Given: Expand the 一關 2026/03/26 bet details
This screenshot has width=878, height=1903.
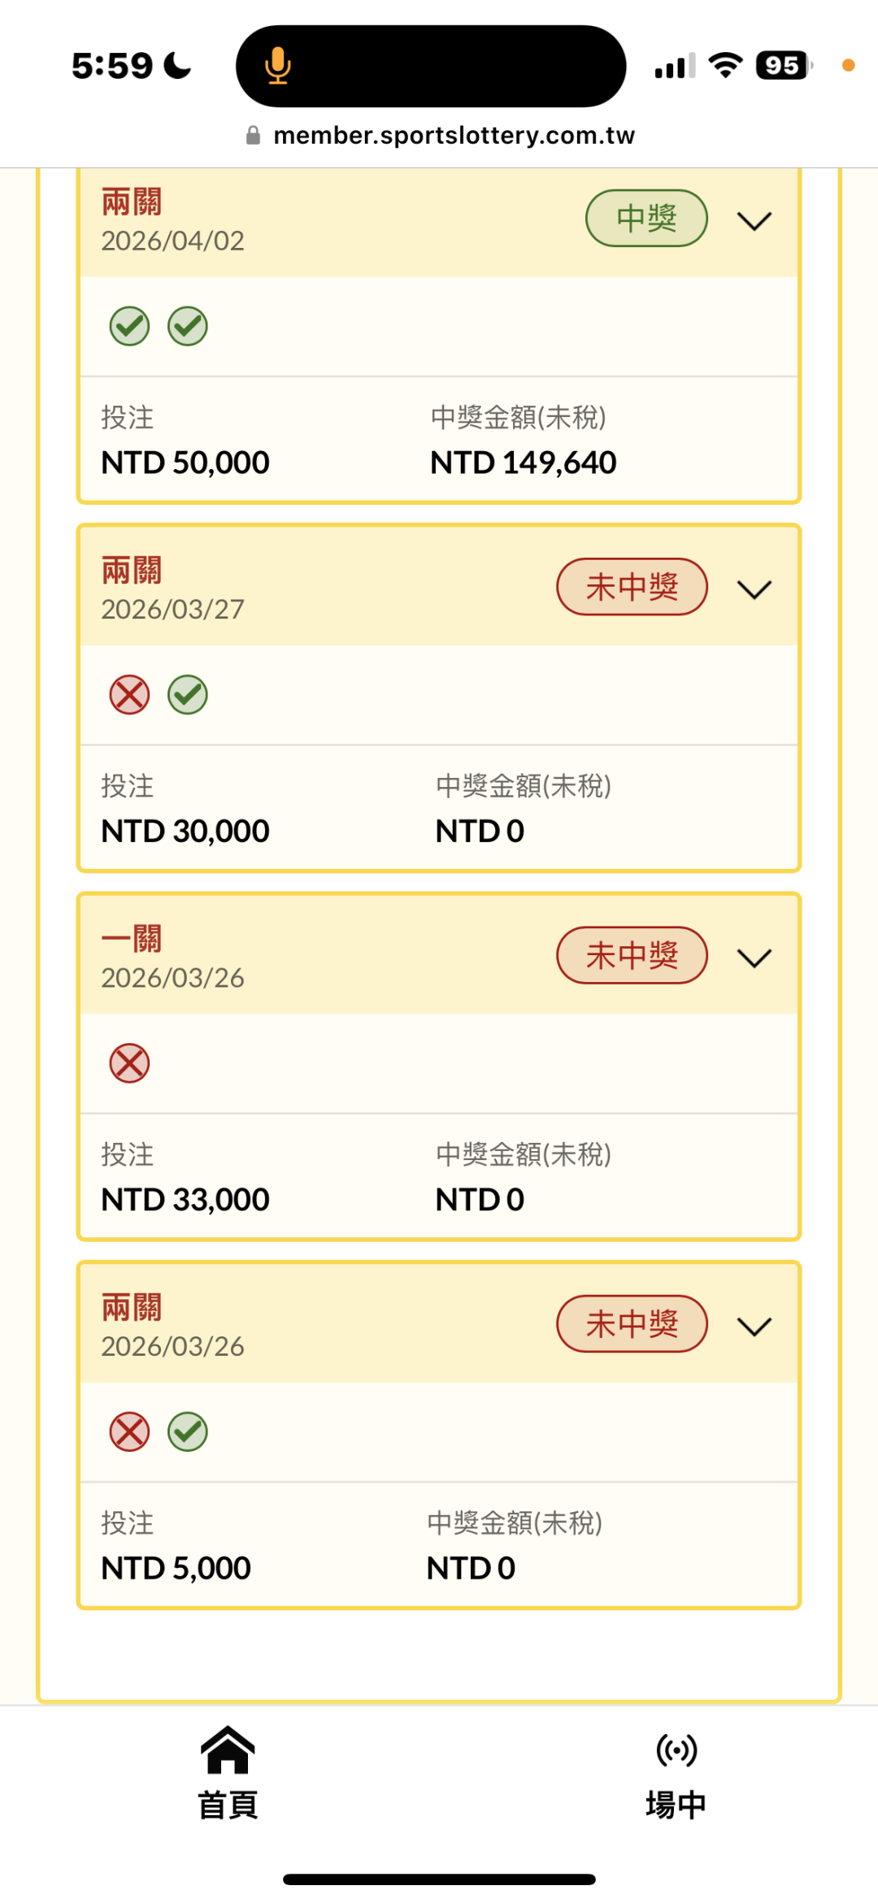Looking at the screenshot, I should (754, 958).
